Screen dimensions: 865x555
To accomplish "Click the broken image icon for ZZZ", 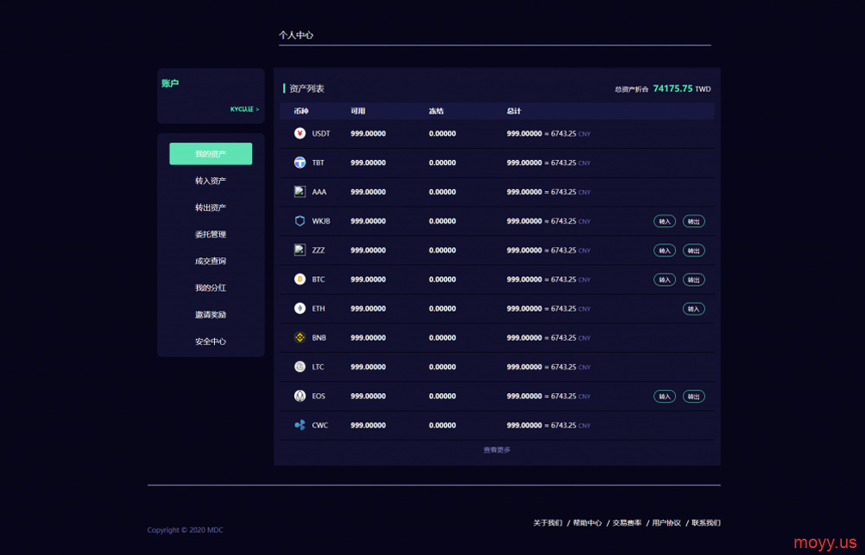I will click(x=299, y=250).
